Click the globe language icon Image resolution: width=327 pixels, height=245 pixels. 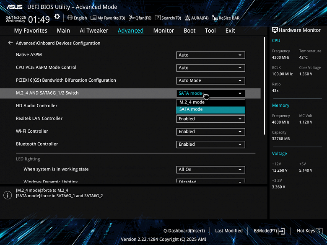point(70,18)
